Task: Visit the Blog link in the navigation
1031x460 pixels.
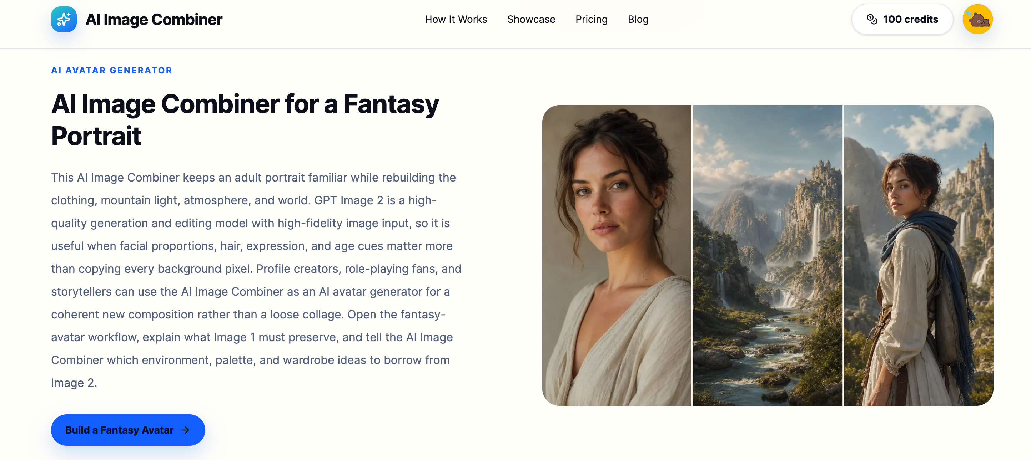Action: [638, 19]
